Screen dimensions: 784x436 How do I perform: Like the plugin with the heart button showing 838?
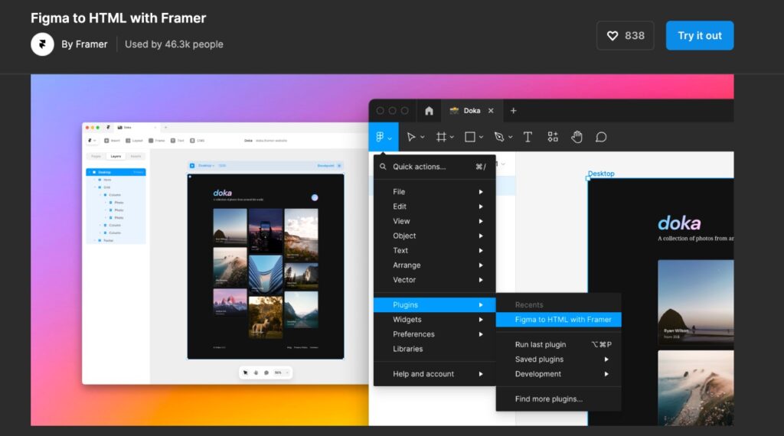(x=625, y=35)
